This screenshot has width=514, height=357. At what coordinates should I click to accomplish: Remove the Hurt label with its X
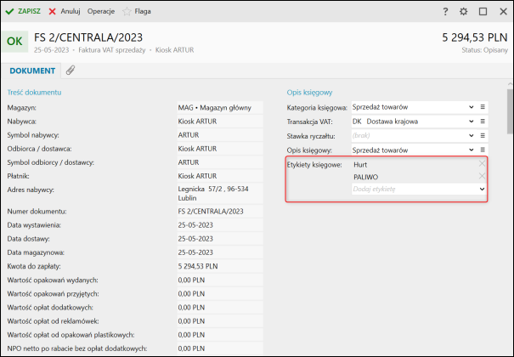[482, 163]
